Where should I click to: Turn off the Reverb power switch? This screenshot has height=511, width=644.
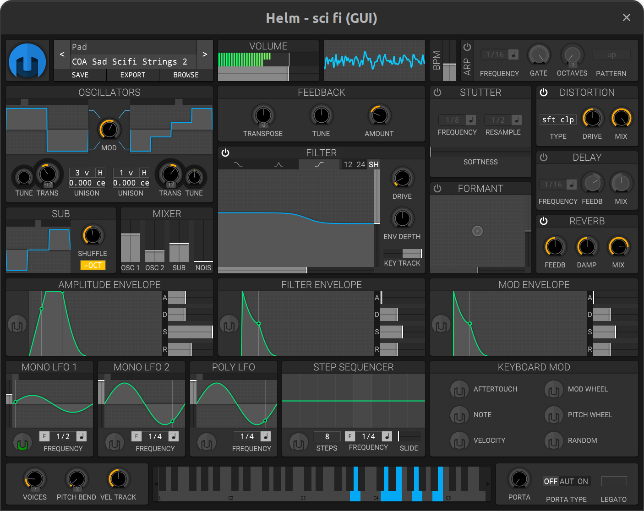click(x=544, y=221)
